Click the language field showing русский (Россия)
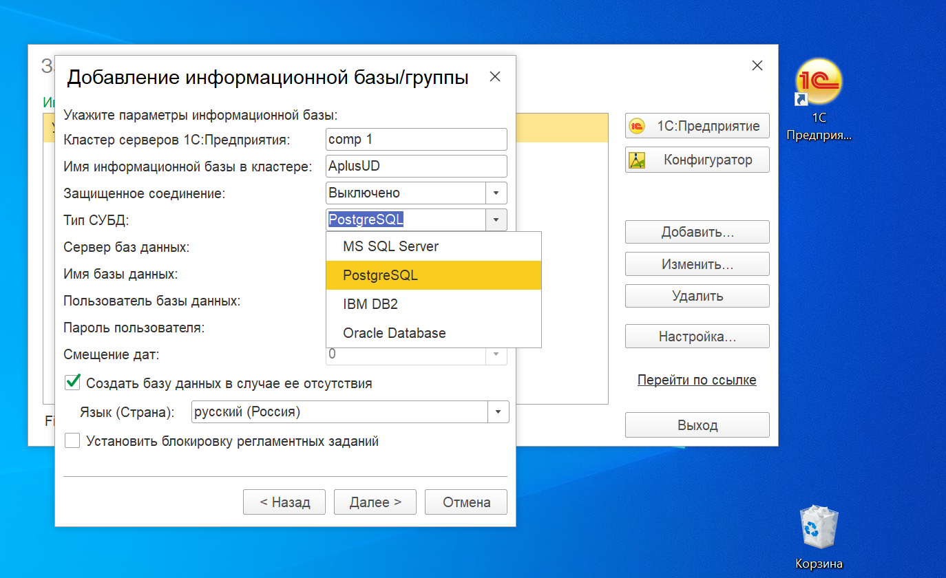The width and height of the screenshot is (946, 578). click(339, 412)
